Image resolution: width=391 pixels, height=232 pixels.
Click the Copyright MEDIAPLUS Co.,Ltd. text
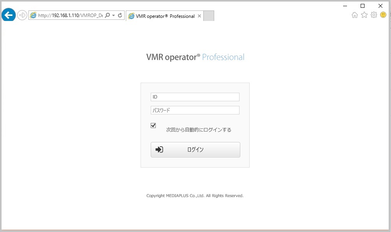(195, 196)
